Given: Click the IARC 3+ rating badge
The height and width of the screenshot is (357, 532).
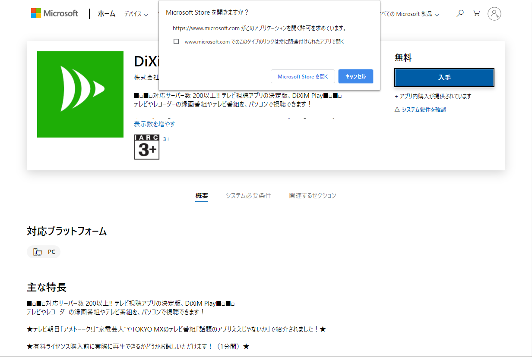Looking at the screenshot, I should point(147,147).
